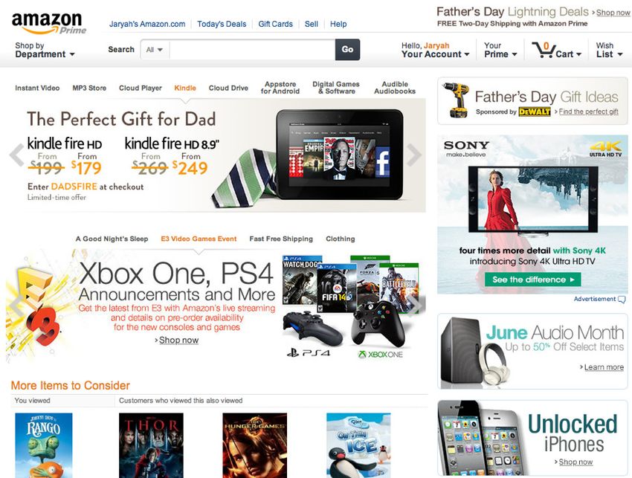The height and width of the screenshot is (478, 632).
Task: Open Today's Deals link
Action: coord(222,24)
